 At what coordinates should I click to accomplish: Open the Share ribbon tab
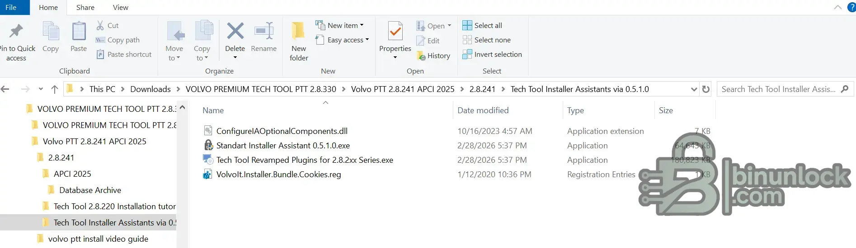click(x=85, y=8)
